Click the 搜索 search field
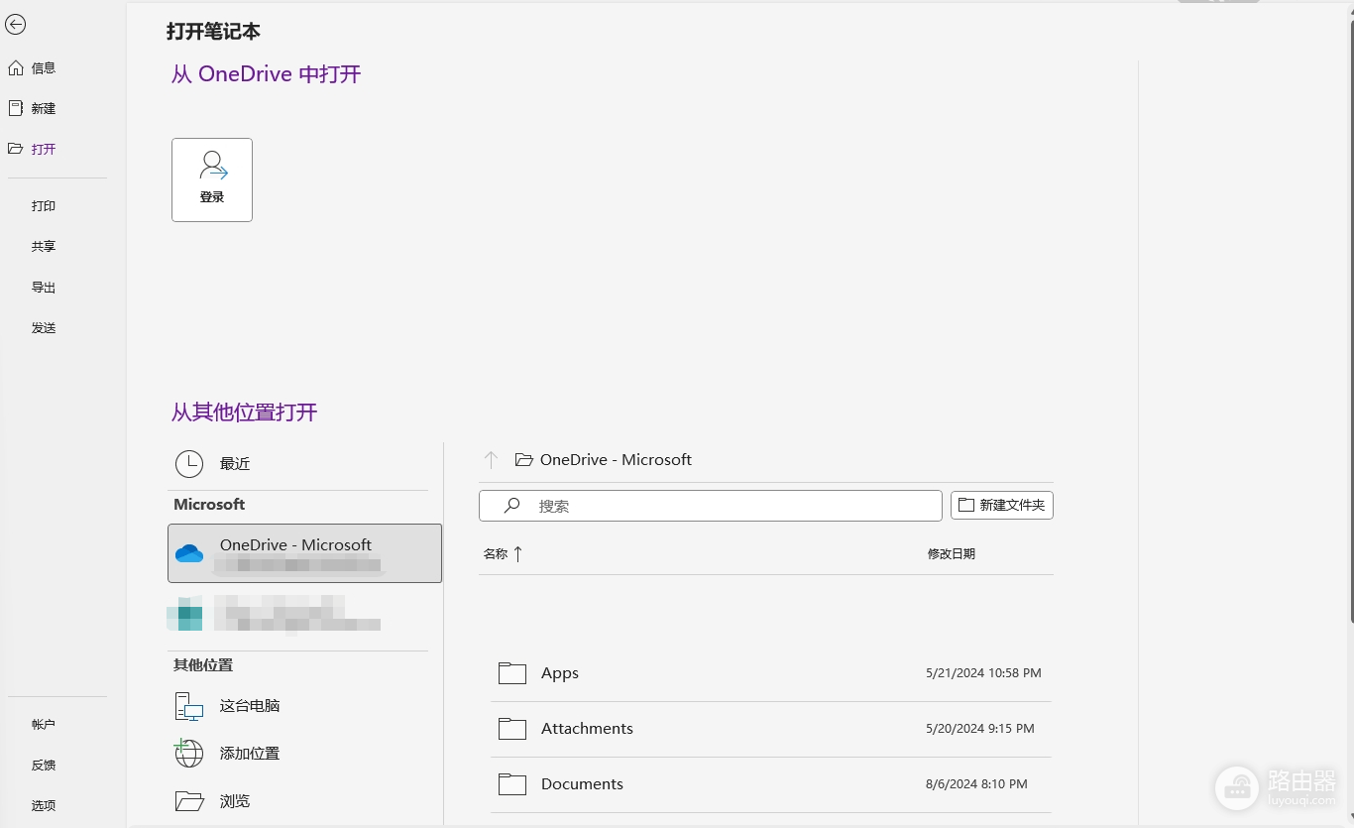The width and height of the screenshot is (1354, 828). click(710, 506)
